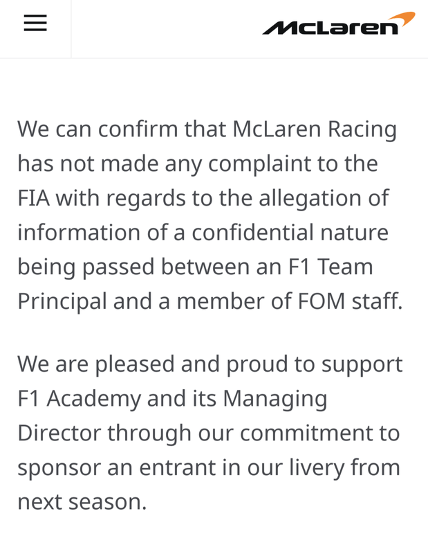Open the hamburger navigation menu

35,23
